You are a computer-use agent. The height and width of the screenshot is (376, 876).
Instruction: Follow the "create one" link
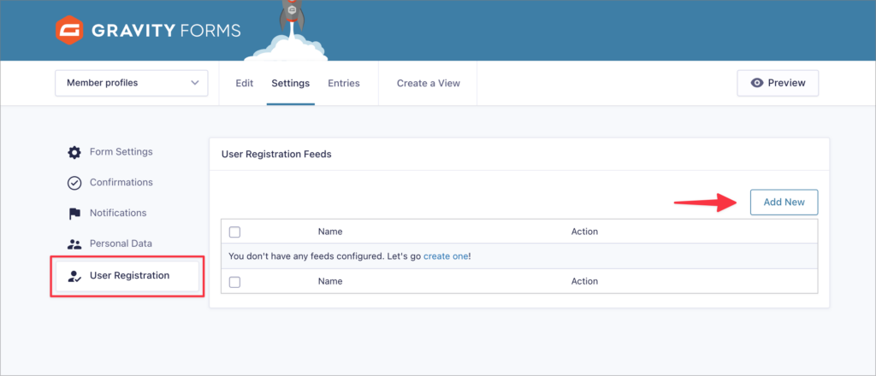445,256
